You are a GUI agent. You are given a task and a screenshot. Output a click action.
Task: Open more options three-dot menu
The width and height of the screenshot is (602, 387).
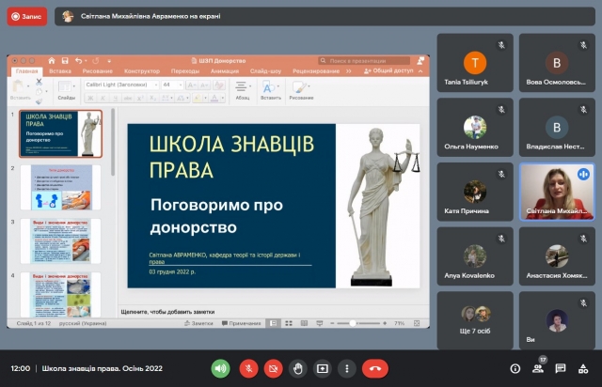(347, 368)
